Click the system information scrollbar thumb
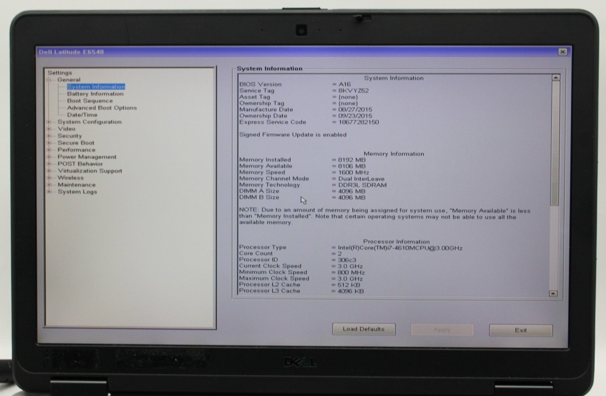606x396 pixels. point(555,143)
